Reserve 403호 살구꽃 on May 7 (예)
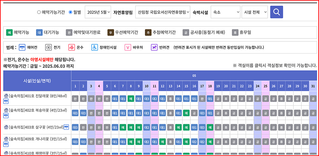 (123, 127)
